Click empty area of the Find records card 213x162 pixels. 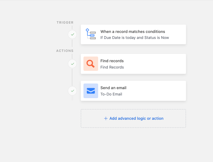[x=156, y=64]
